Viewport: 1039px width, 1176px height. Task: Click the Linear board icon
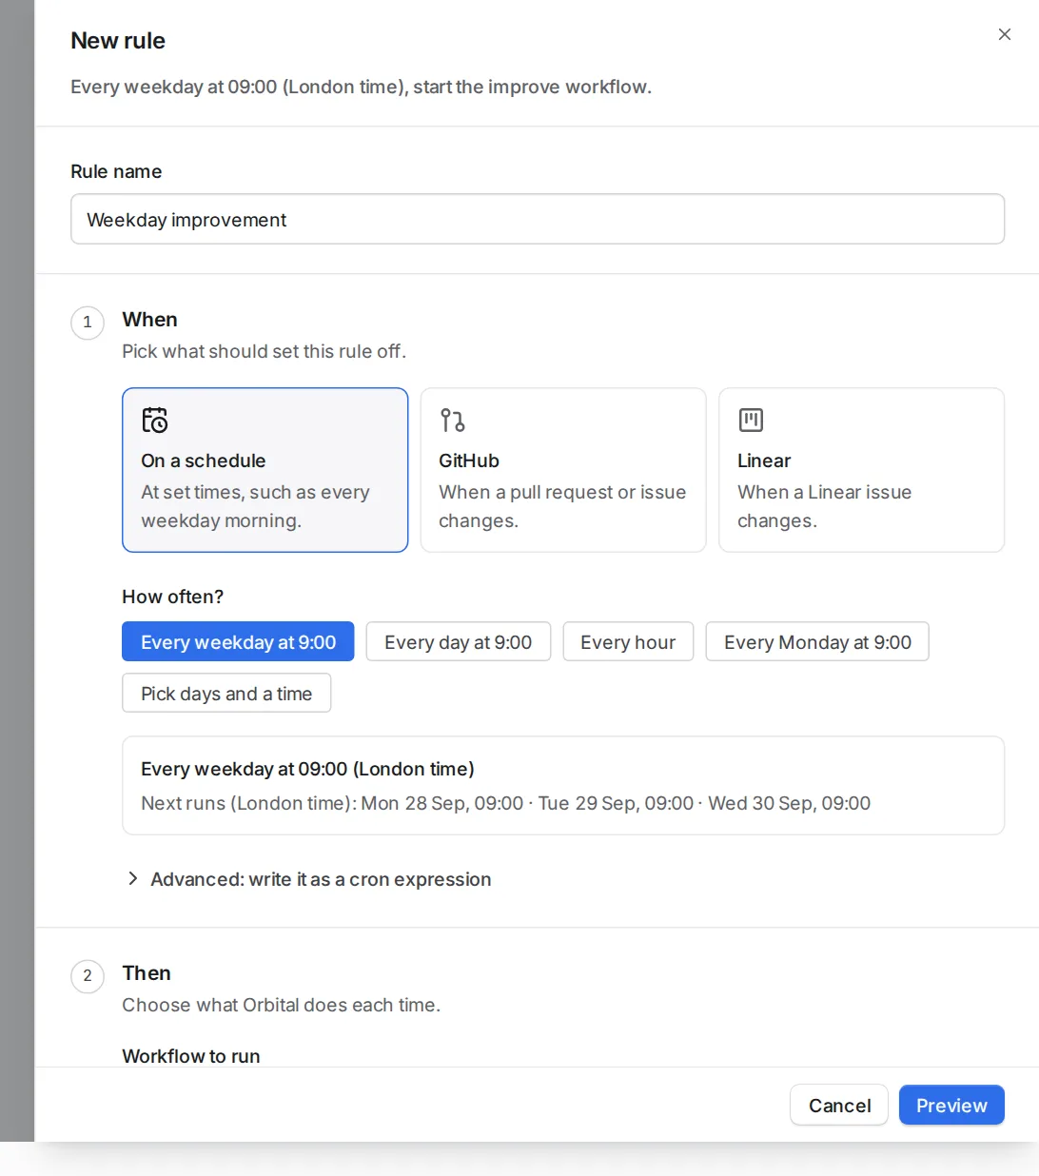[x=751, y=420]
